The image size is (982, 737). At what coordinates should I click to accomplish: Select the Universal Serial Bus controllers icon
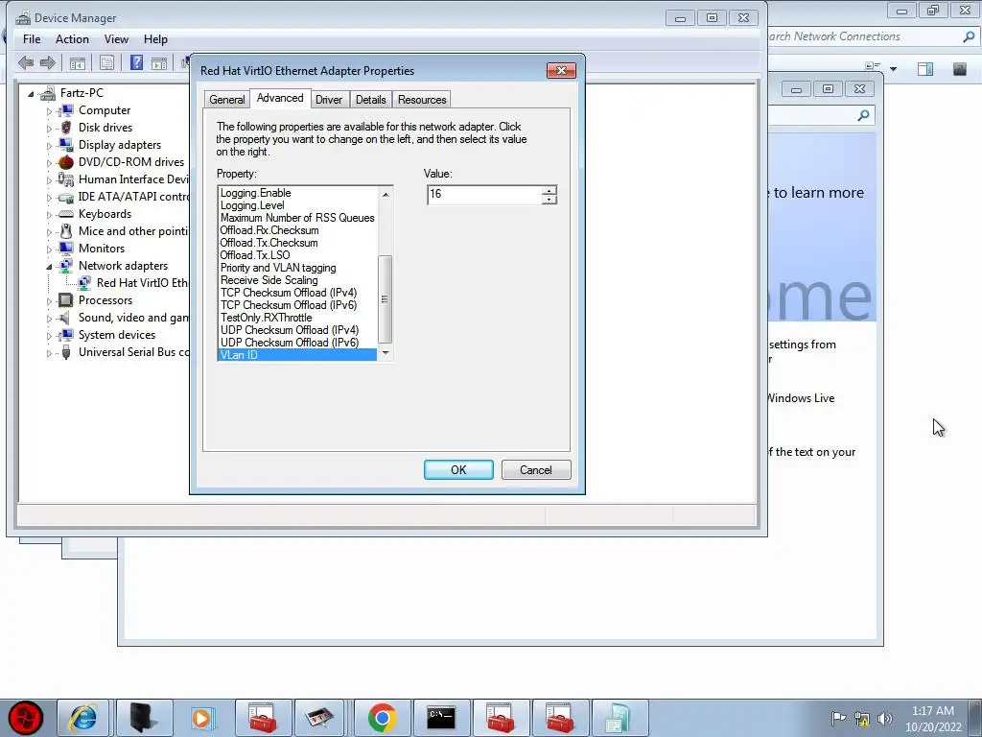pyautogui.click(x=66, y=352)
